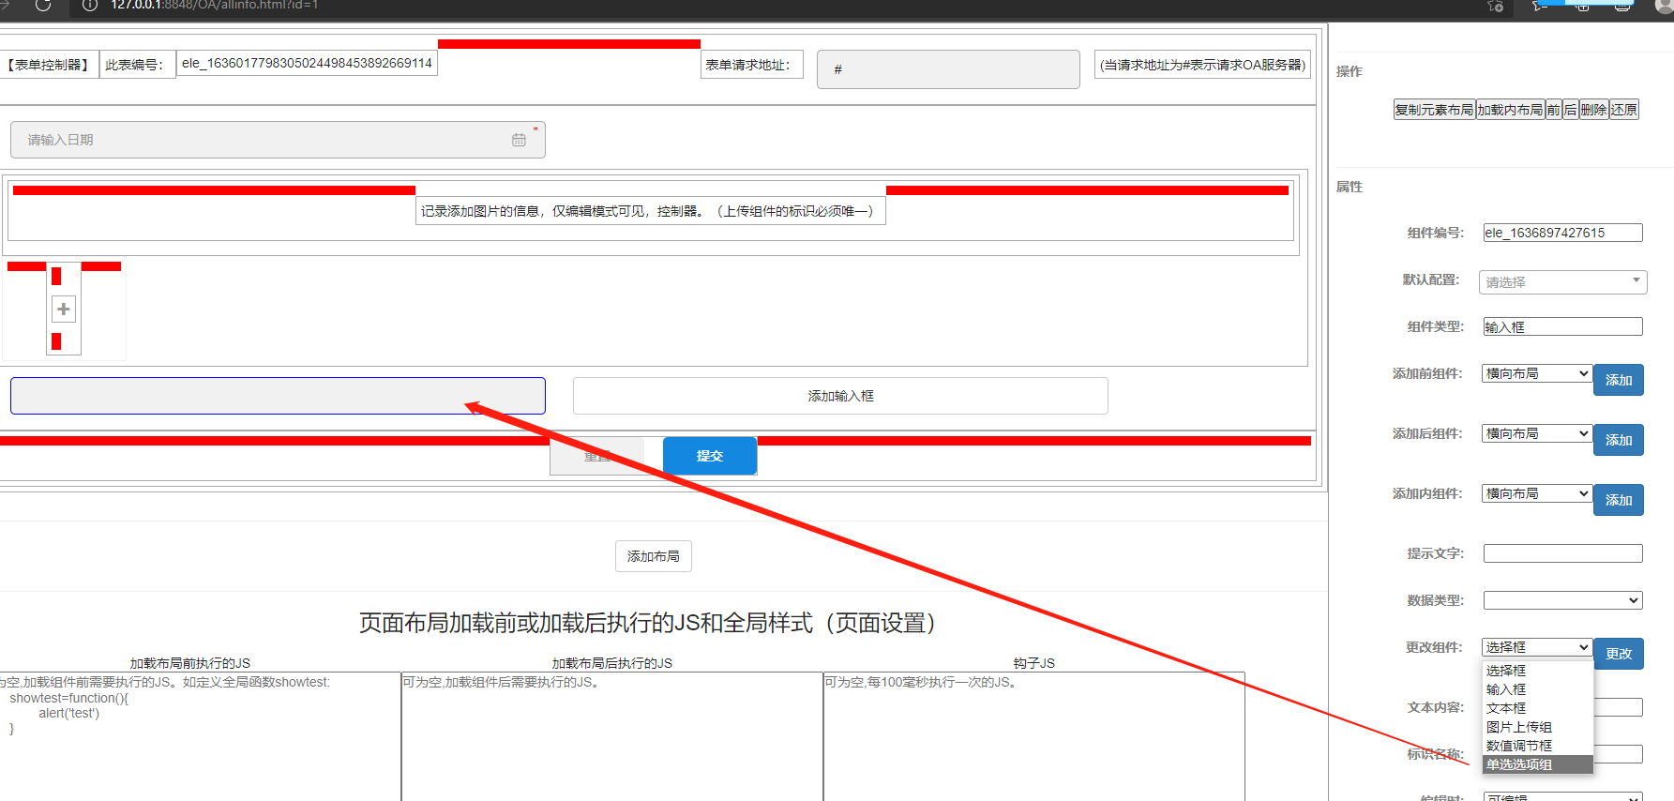Open the 数据类型 dropdown

[1563, 600]
